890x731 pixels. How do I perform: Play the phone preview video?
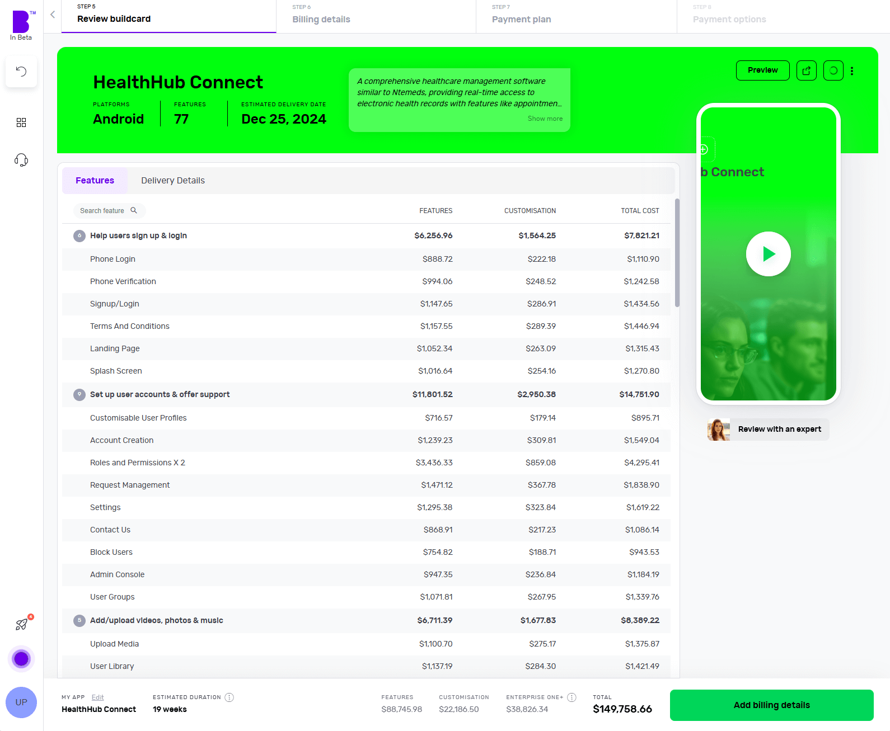(x=769, y=254)
